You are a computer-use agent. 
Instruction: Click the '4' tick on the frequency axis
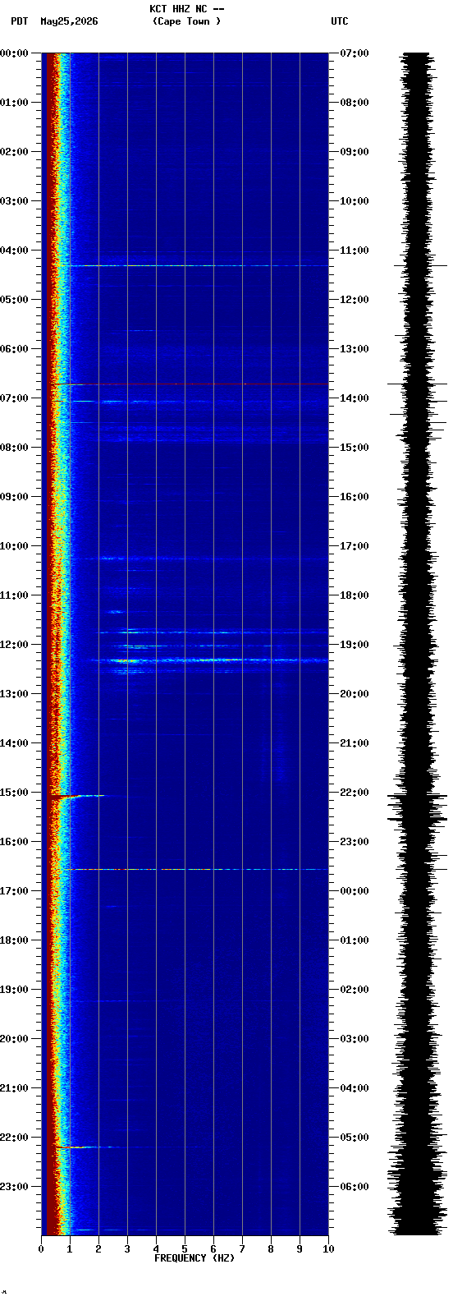(x=156, y=1249)
